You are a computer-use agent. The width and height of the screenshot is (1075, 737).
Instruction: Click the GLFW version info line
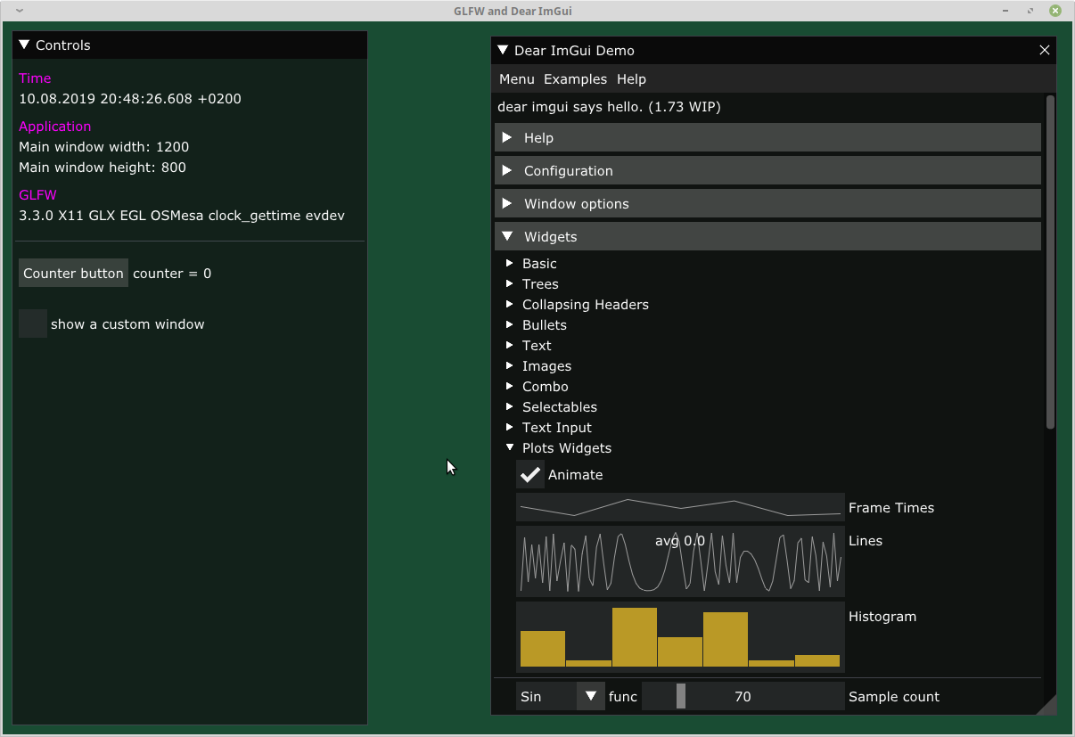tap(182, 215)
